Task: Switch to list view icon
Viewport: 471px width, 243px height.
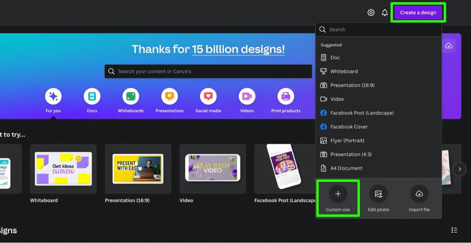Action: point(454,230)
